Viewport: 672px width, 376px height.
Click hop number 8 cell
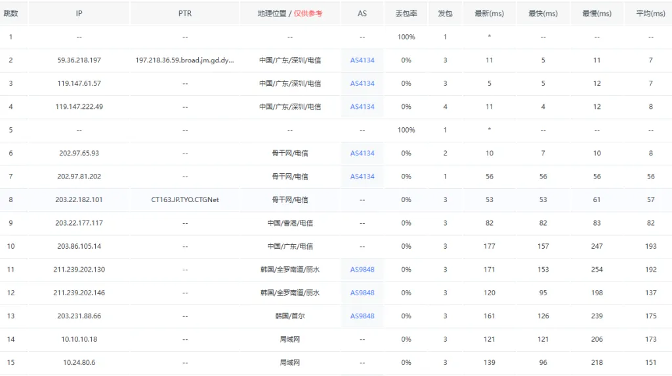[x=10, y=199]
